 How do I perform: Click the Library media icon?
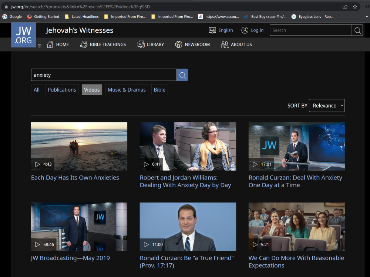tap(141, 44)
